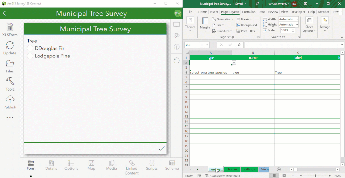Screen dimensions: 345x178
Task: Click the device preview monitor icon
Action: coord(176,24)
